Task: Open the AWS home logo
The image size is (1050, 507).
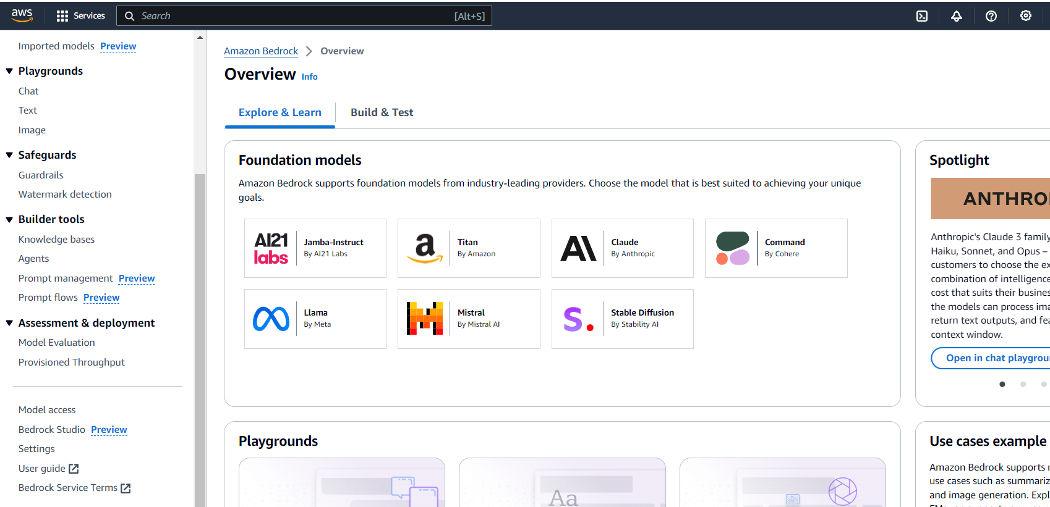Action: (x=22, y=15)
